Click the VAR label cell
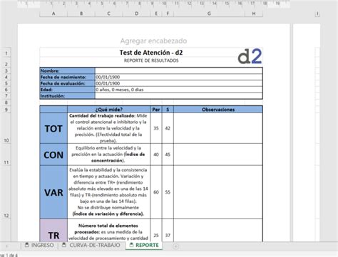 click(x=53, y=192)
